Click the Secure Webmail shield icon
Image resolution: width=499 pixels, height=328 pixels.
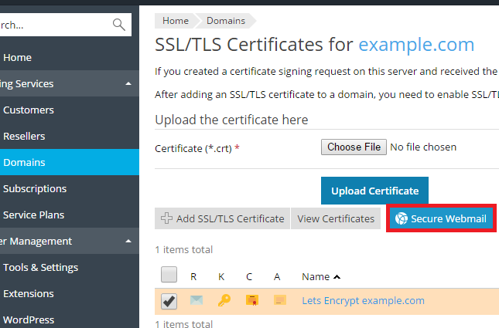tap(402, 218)
